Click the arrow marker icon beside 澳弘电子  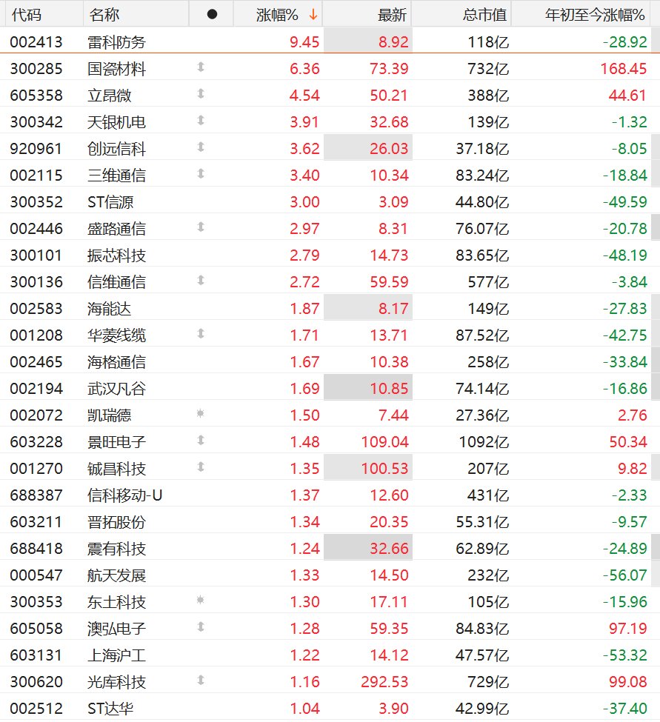click(x=200, y=627)
